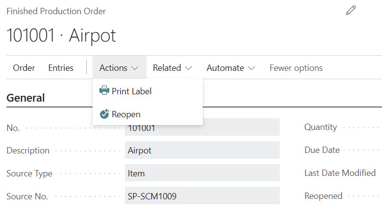This screenshot has height=215, width=382.
Task: Click the Finished Production Order caption
Action: (x=56, y=11)
